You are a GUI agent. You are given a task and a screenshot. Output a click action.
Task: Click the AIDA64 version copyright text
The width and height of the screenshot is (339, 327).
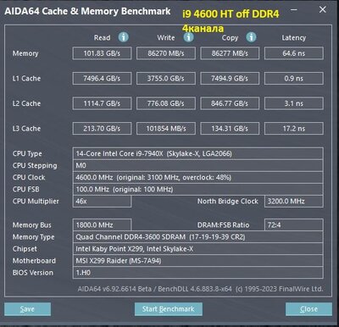[200, 289]
